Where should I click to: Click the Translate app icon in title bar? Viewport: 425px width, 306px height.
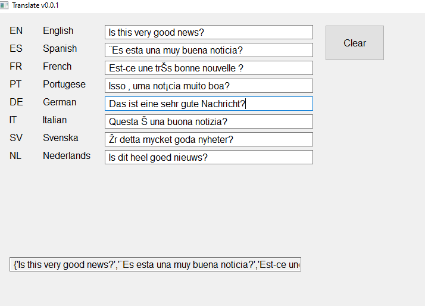pos(4,5)
